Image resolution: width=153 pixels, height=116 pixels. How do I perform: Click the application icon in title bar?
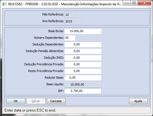pyautogui.click(x=4, y=4)
